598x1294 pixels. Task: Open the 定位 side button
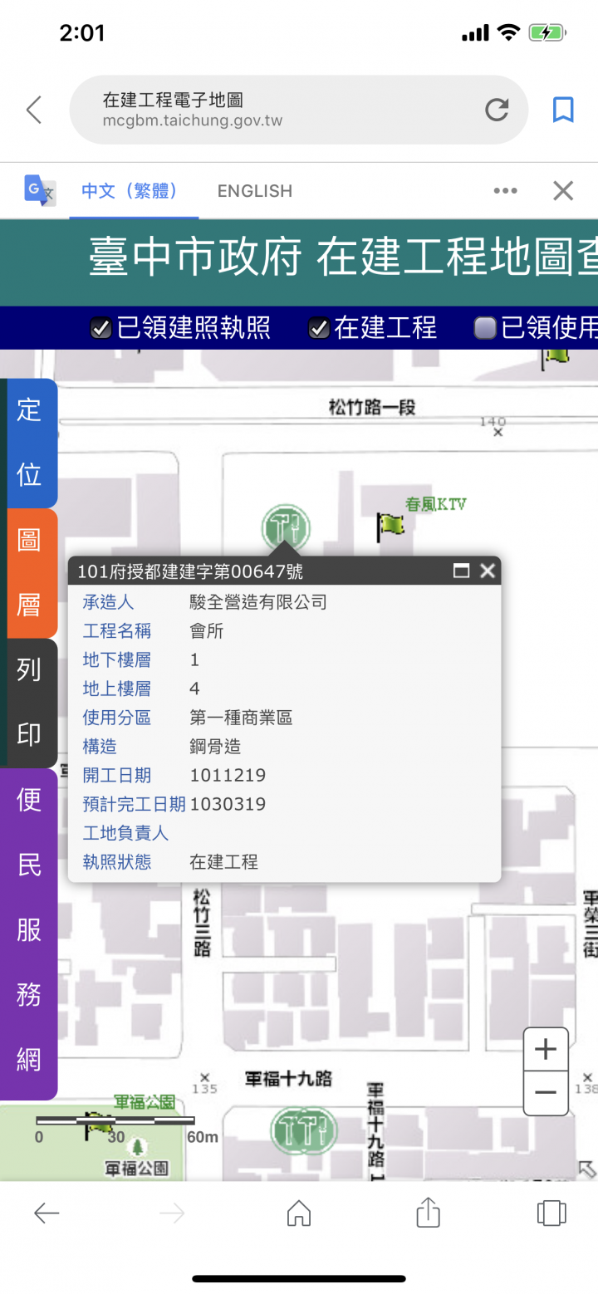point(30,443)
